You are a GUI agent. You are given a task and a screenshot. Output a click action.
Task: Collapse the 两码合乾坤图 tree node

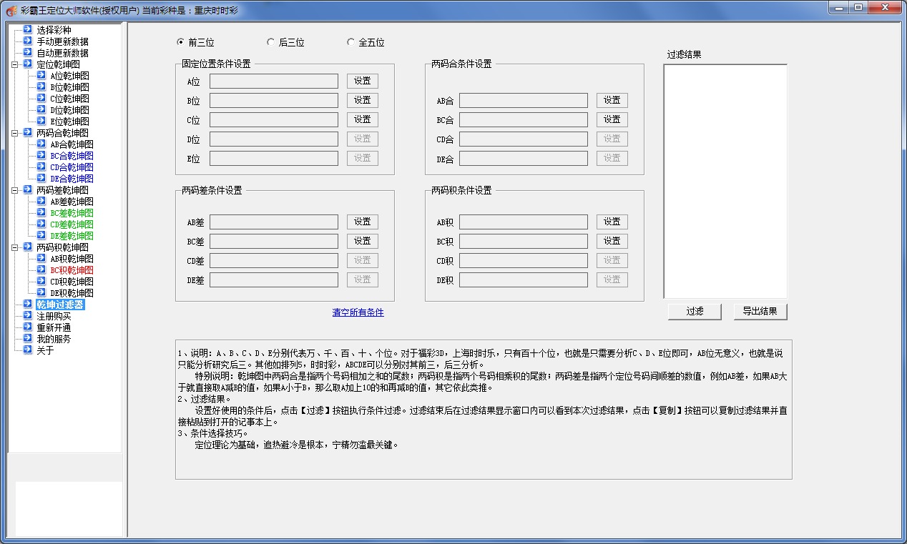point(16,133)
